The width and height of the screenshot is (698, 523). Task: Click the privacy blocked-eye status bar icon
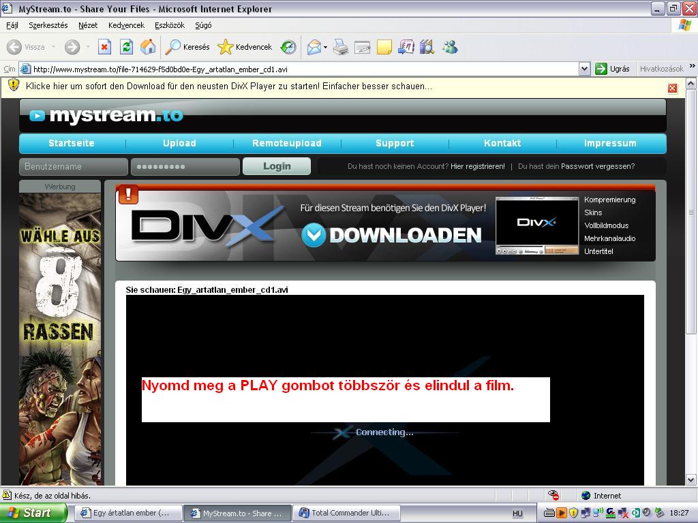pos(553,496)
